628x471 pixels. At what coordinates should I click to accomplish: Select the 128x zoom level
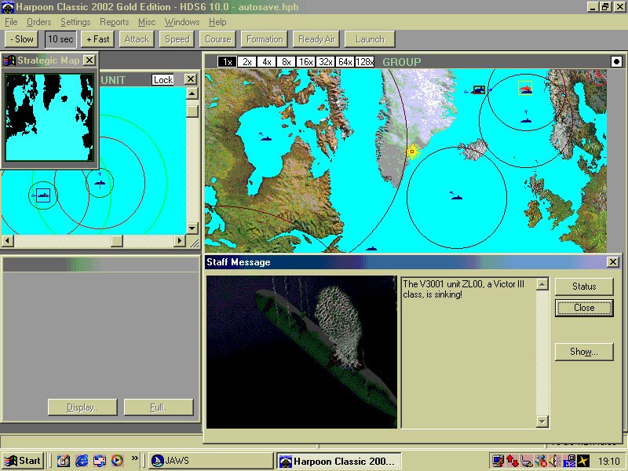tap(364, 62)
